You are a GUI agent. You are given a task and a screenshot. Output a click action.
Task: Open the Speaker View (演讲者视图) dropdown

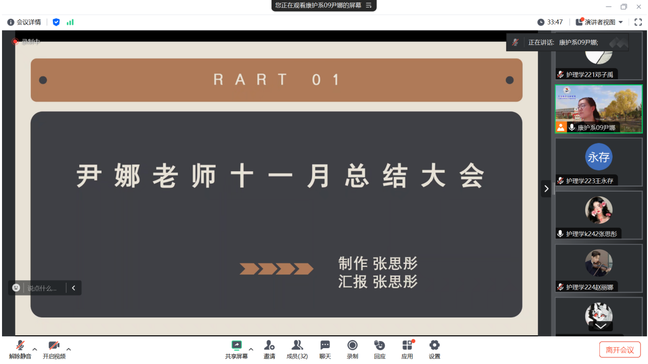(x=599, y=22)
